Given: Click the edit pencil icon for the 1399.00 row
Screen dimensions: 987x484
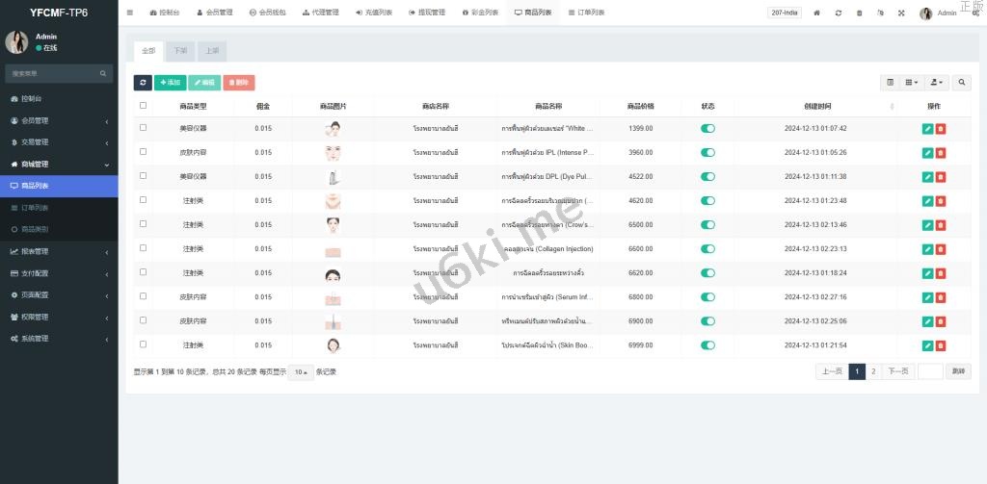Looking at the screenshot, I should tap(927, 128).
